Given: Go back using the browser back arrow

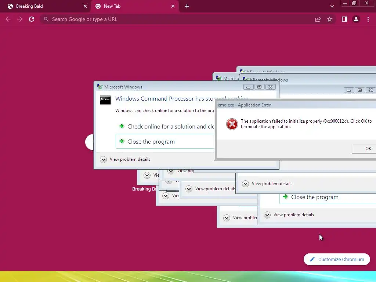Looking at the screenshot, I should pos(8,19).
